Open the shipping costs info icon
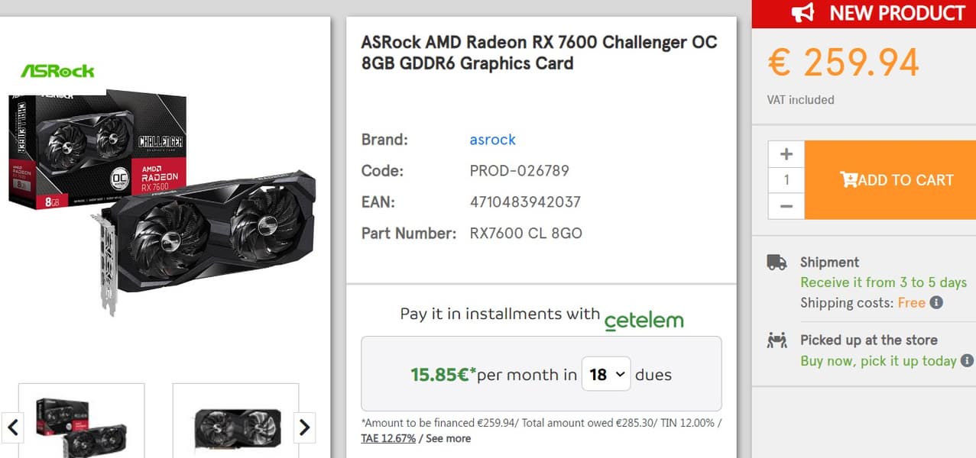 tap(936, 303)
